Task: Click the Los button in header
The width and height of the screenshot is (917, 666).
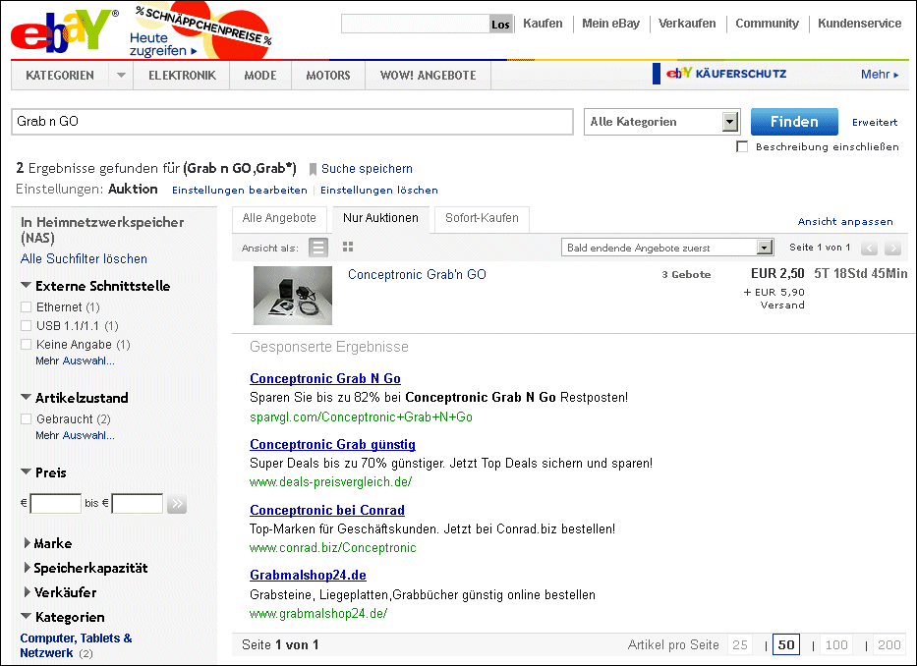Action: 500,24
